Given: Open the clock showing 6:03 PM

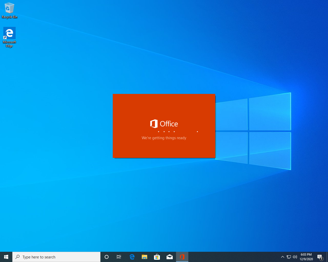Looking at the screenshot, I should (x=306, y=257).
